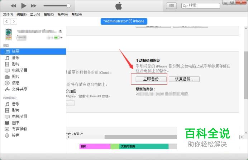
Task: Go forward with the right chevron
Action: point(14,21)
